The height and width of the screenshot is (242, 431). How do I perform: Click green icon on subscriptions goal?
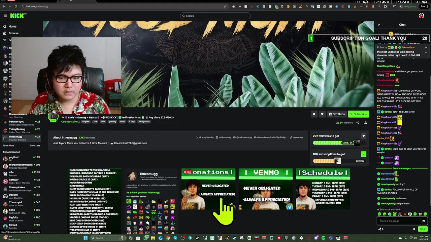(363, 154)
